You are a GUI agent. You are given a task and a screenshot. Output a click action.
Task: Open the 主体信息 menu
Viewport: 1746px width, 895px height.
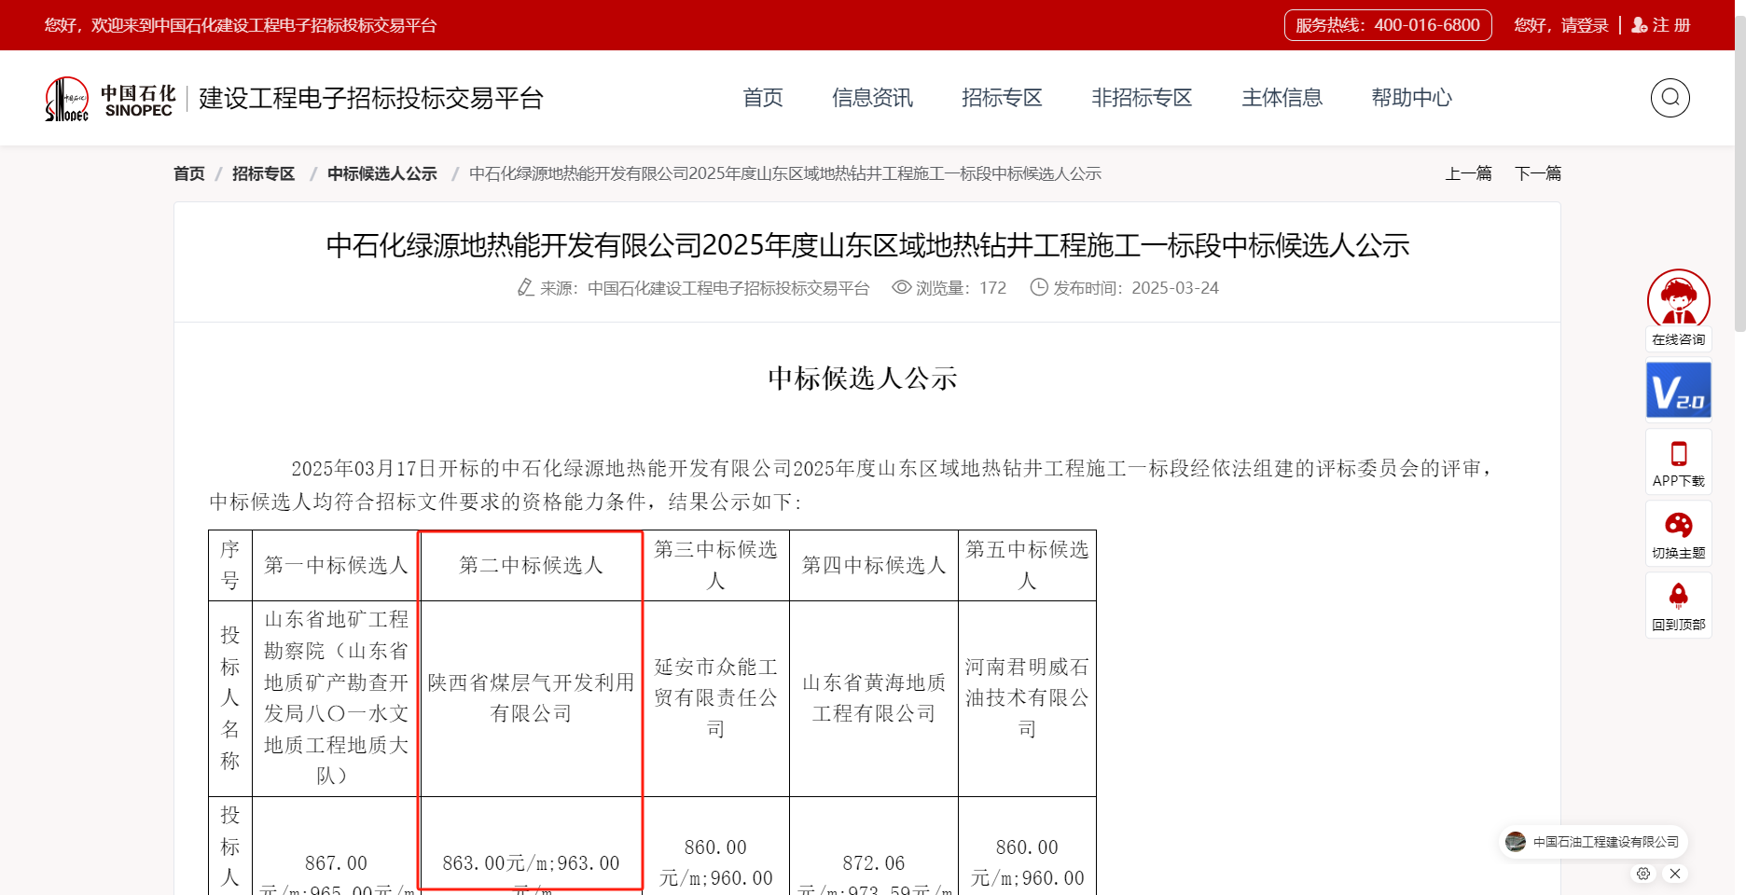coord(1282,98)
